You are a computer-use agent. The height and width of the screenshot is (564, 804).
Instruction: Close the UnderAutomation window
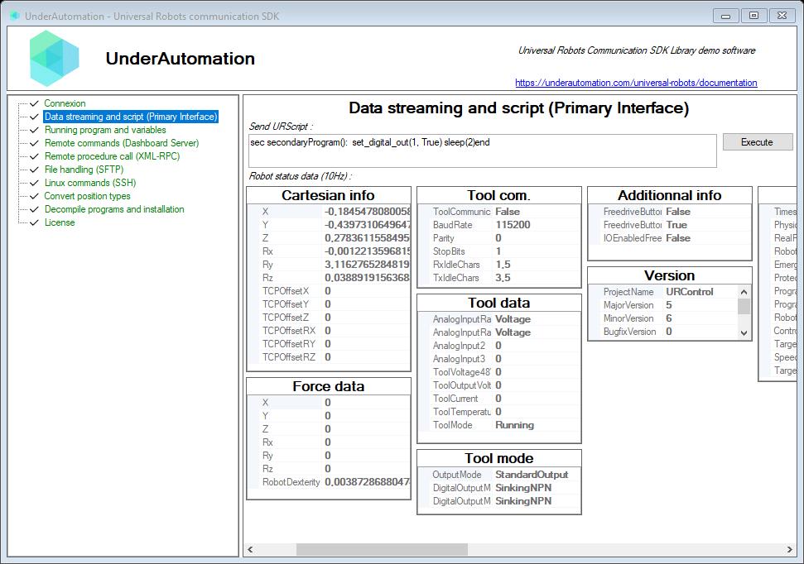coord(782,16)
